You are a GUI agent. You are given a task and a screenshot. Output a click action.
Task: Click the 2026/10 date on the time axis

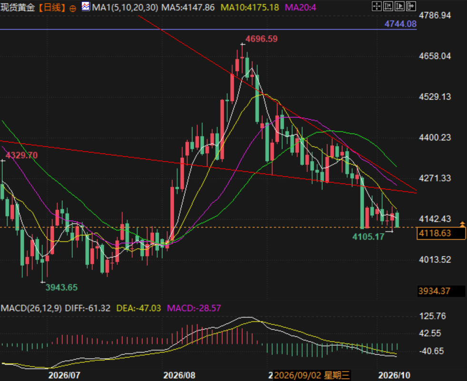(x=394, y=375)
